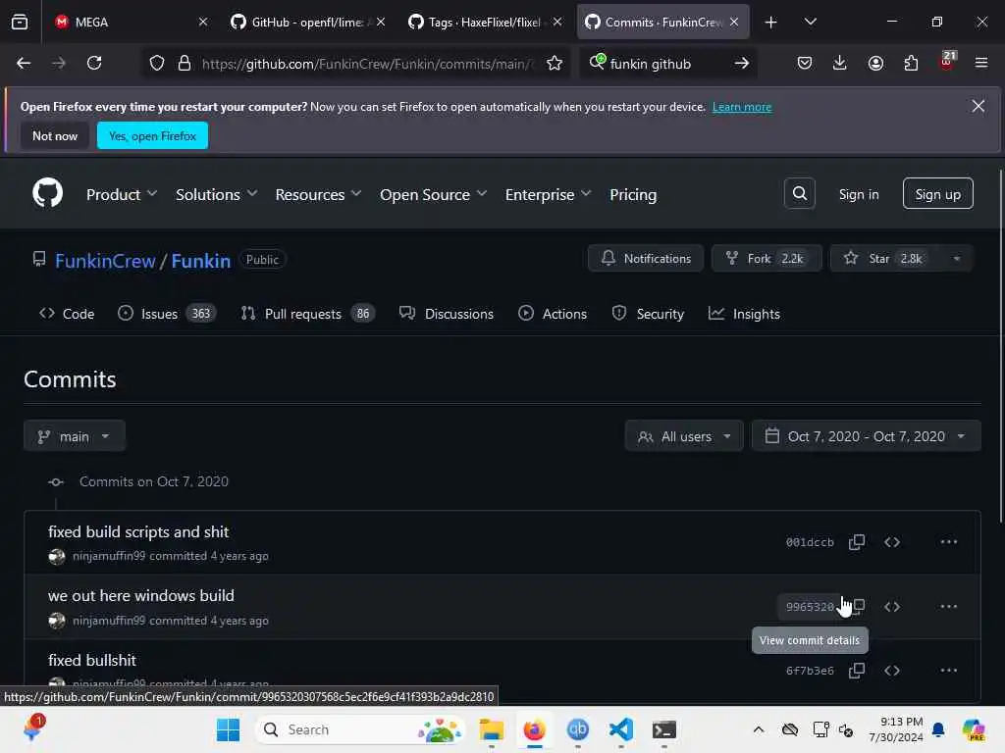Open the Star lists dropdown arrow

956,259
